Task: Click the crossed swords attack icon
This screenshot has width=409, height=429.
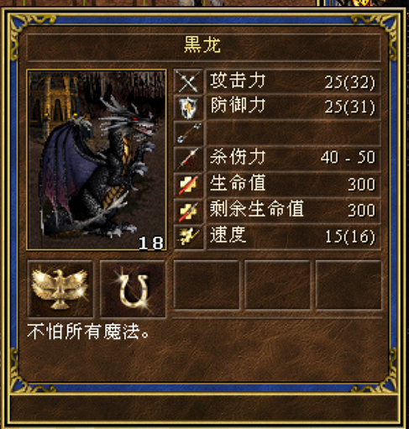Action: (x=188, y=81)
